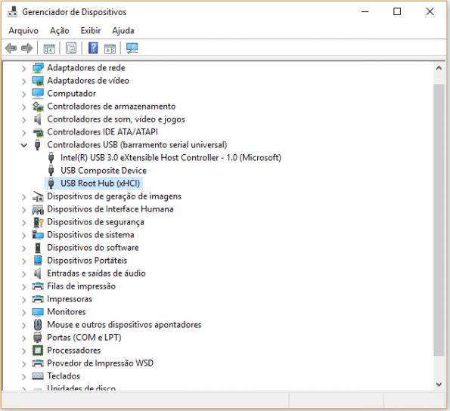Click the Controladores de armazenamento icon
The image size is (450, 411).
coord(38,107)
